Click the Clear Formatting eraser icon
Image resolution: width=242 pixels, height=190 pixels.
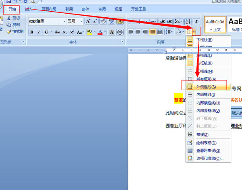pyautogui.click(x=103, y=21)
